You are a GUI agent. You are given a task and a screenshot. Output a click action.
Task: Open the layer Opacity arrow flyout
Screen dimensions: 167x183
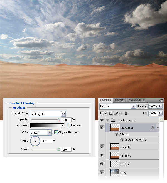pyautogui.click(x=160, y=106)
